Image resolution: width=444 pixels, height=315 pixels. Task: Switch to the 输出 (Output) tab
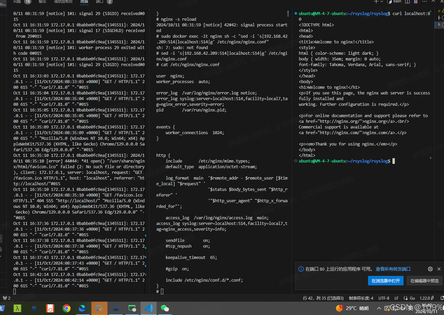tap(42, 1)
